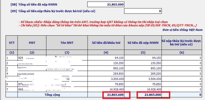Click row 4 khấu trừ cell 269.800
Image resolution: width=205 pixels, height=100 pixels.
pos(106,74)
